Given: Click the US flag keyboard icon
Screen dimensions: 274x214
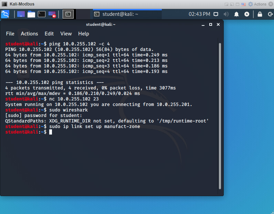Looking at the screenshot, I should [243, 4].
